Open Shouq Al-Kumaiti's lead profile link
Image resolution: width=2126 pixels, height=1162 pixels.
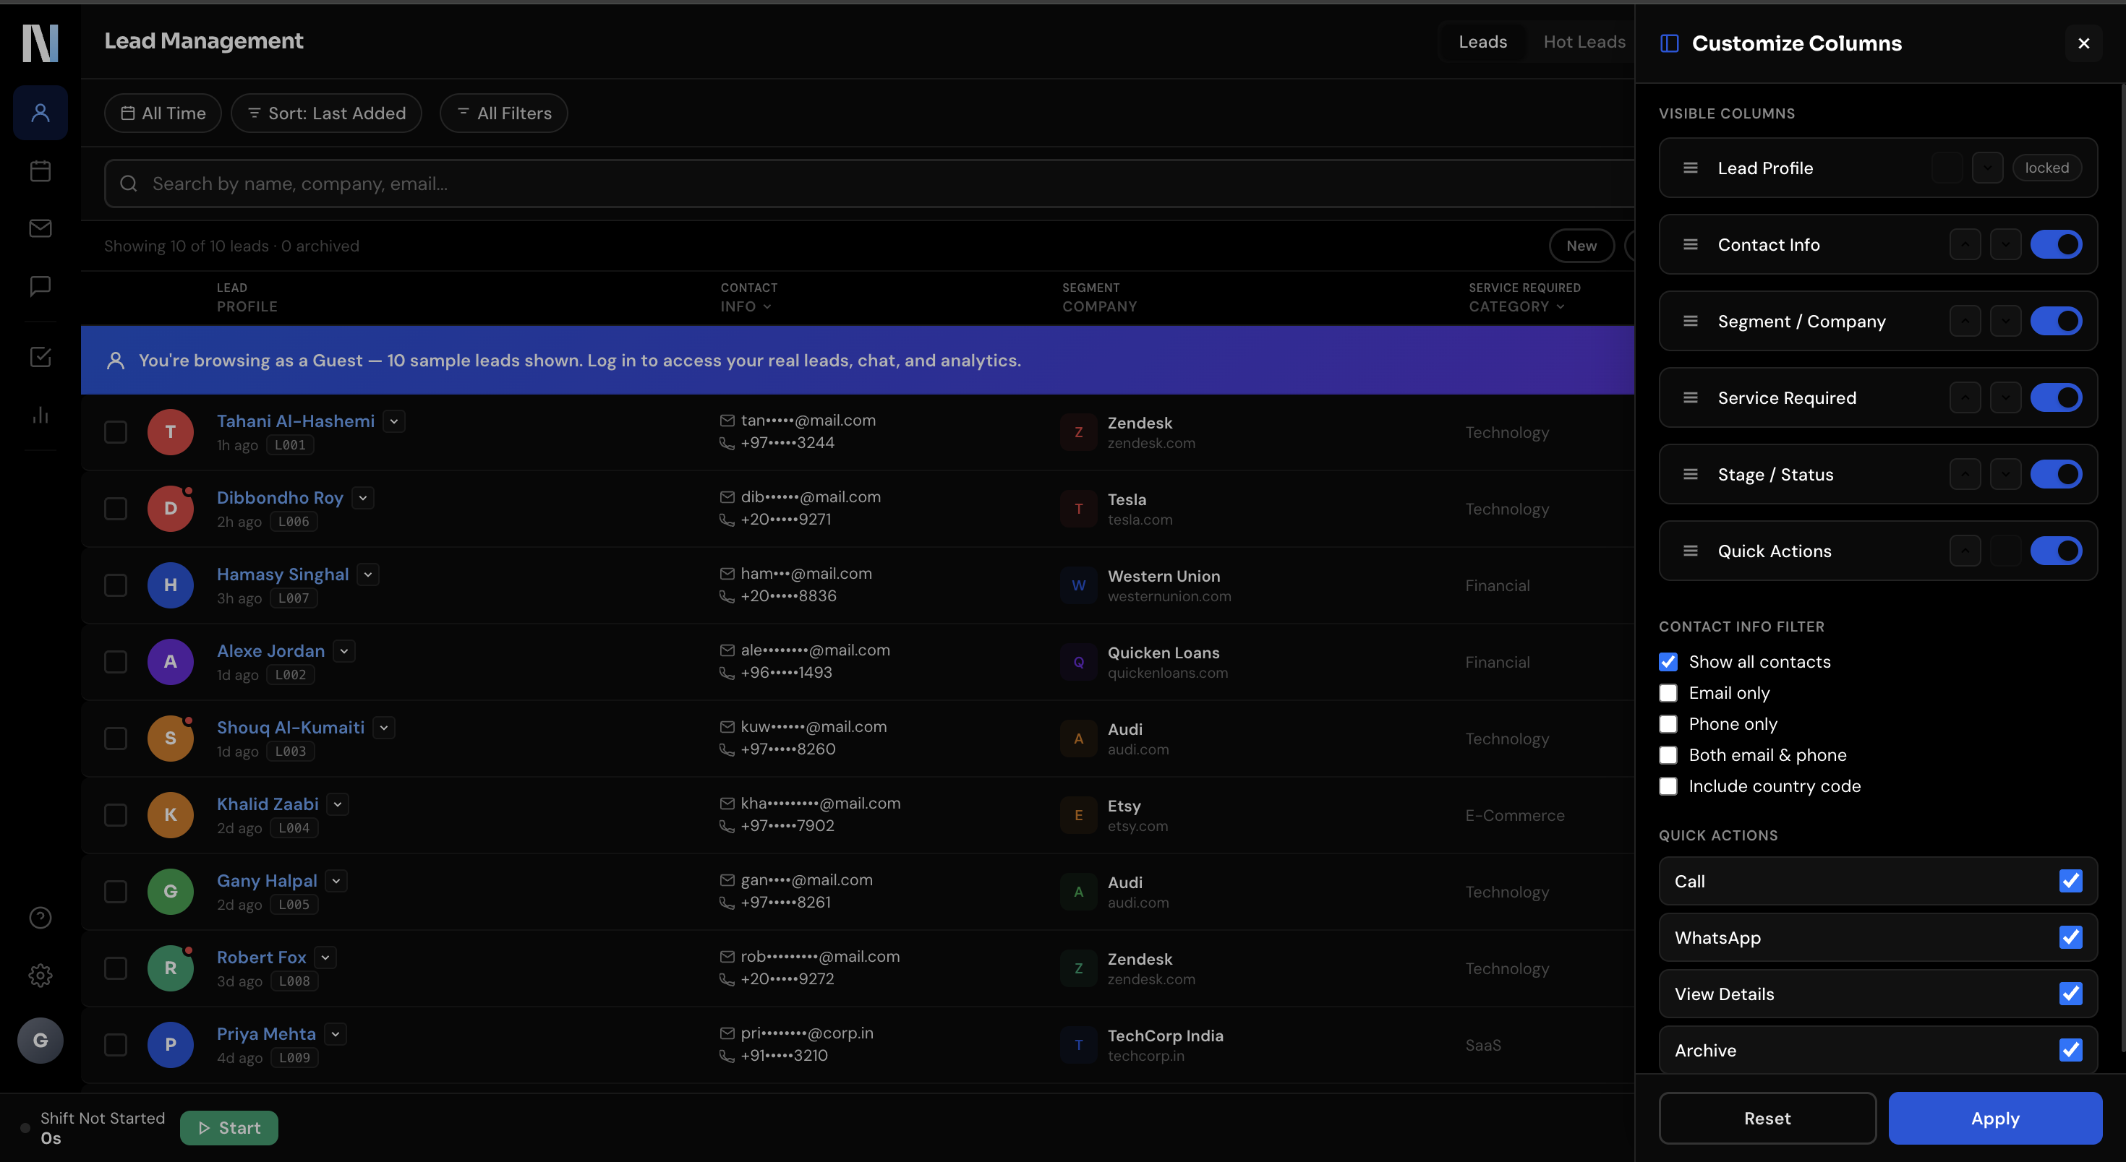291,728
